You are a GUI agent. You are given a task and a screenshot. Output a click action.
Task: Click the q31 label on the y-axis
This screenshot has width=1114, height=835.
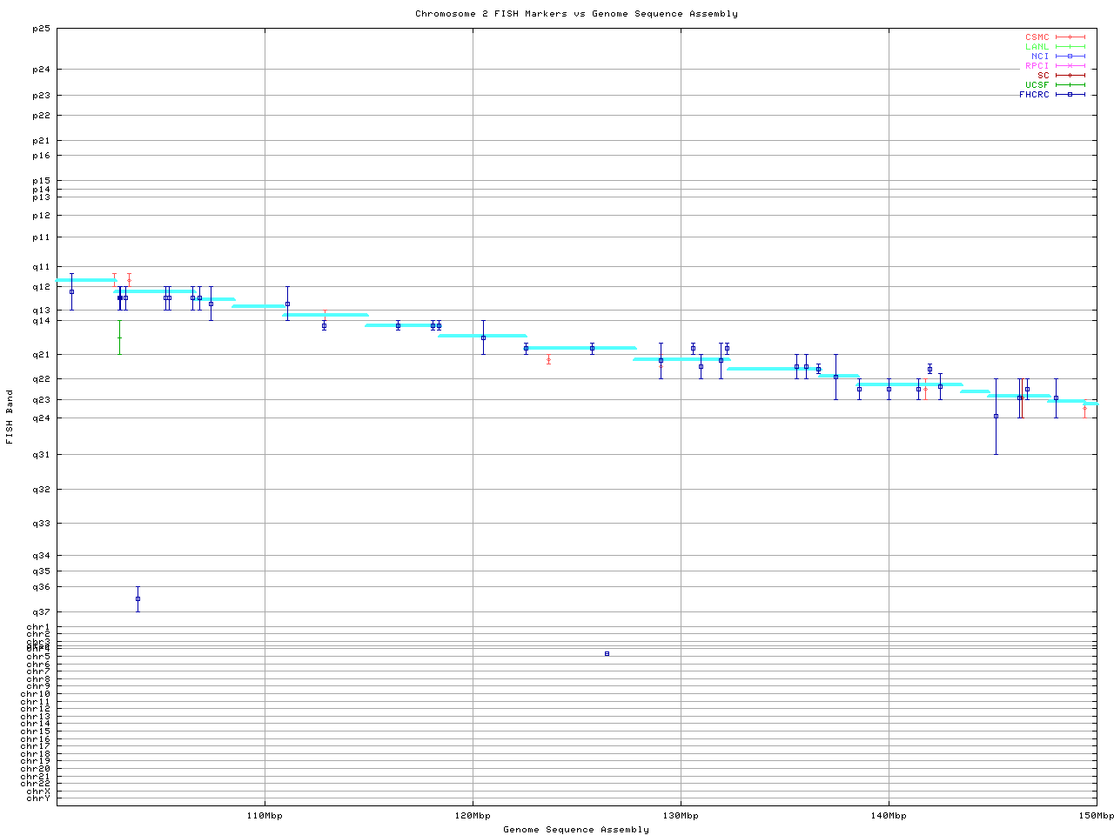pyautogui.click(x=42, y=455)
